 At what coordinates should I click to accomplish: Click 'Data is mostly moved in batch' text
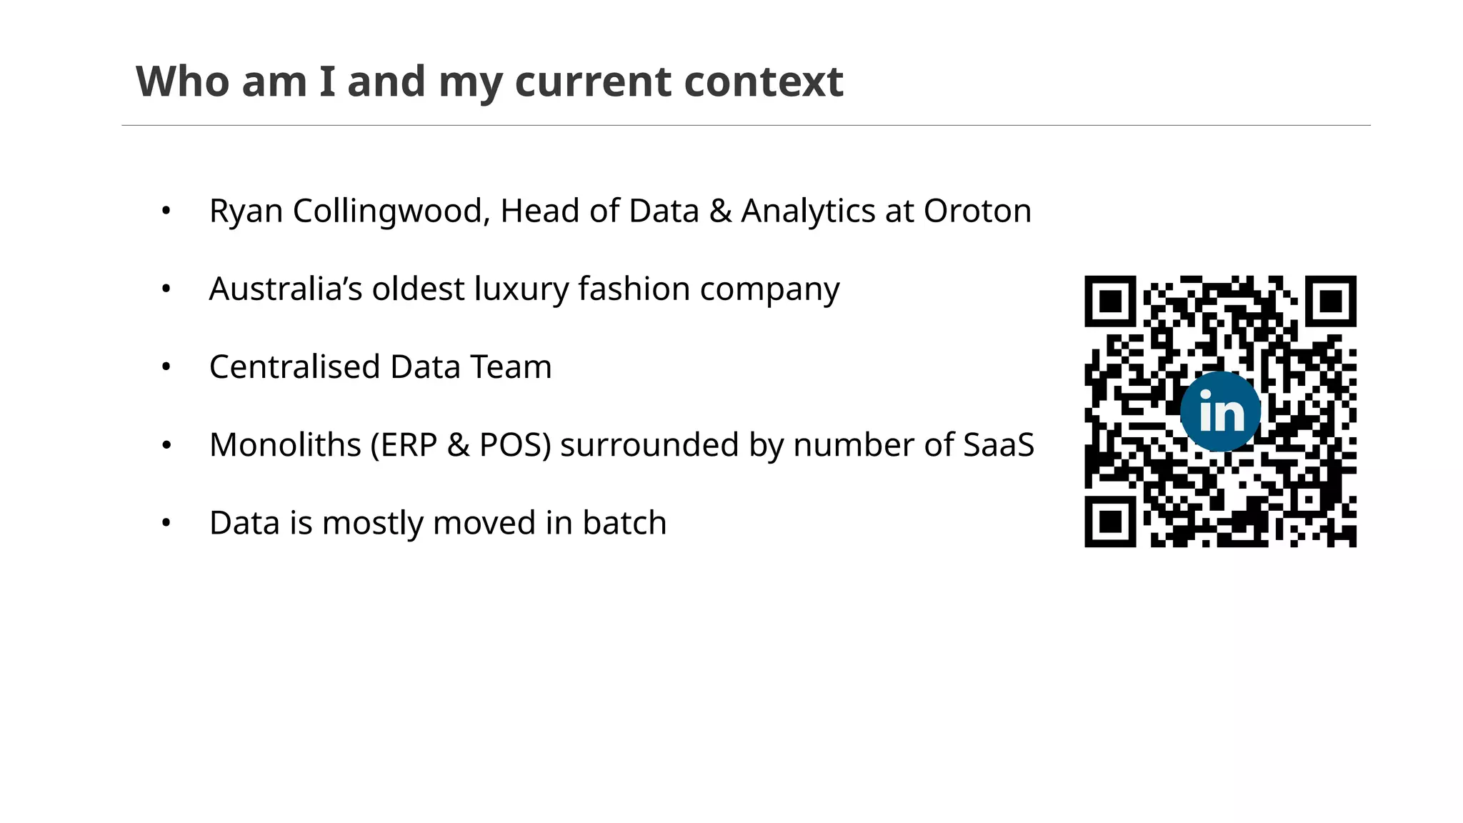click(437, 523)
